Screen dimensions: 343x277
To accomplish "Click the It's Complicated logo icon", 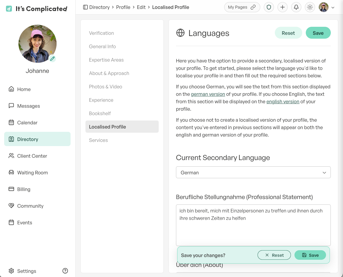I will 9,9.
